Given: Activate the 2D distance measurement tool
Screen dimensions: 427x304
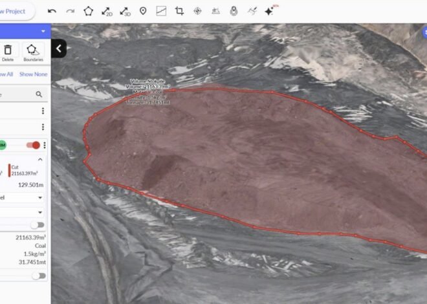Looking at the screenshot, I should coord(107,11).
